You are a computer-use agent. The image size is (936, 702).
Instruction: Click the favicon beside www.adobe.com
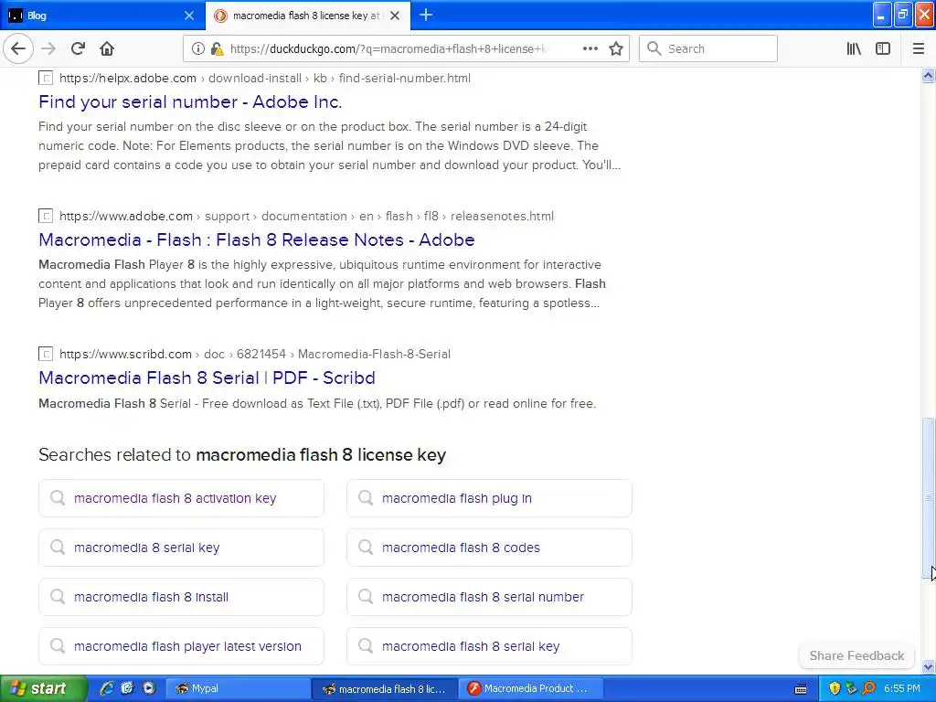[46, 216]
